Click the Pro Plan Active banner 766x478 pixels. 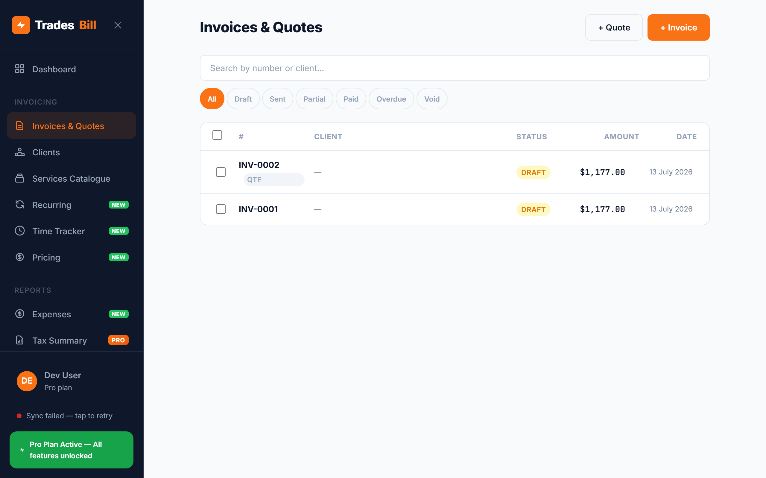tap(72, 450)
